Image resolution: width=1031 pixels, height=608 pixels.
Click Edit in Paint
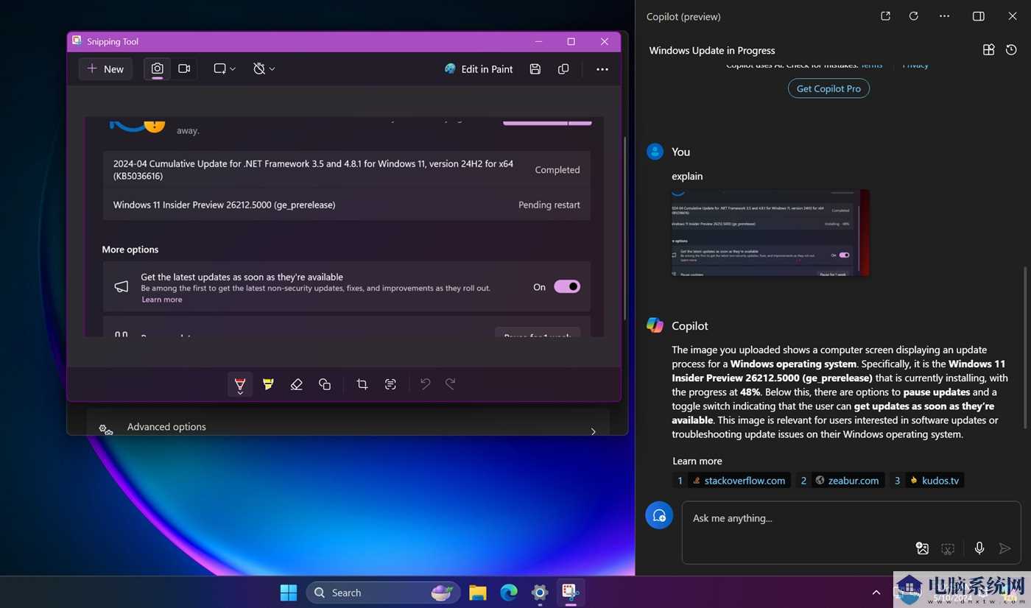(479, 68)
